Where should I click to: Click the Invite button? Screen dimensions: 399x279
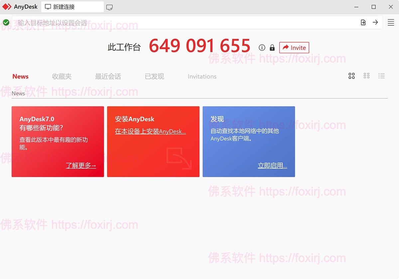coord(294,48)
